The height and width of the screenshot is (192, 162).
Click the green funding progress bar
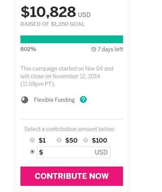tap(72, 39)
